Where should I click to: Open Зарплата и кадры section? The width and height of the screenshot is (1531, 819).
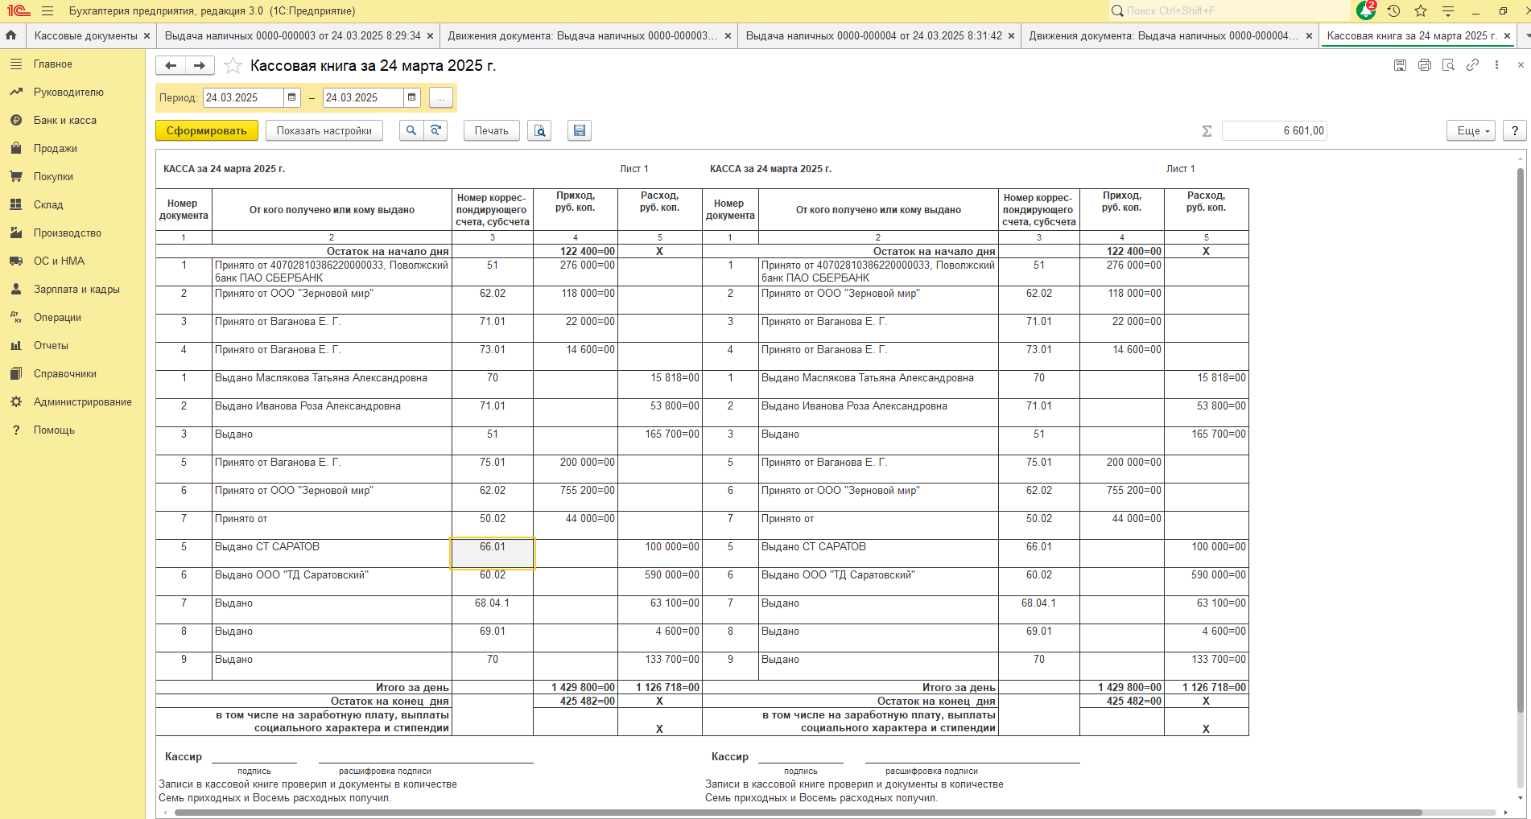[76, 289]
